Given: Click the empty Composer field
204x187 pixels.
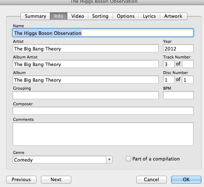Looking at the screenshot, I should (x=103, y=111).
